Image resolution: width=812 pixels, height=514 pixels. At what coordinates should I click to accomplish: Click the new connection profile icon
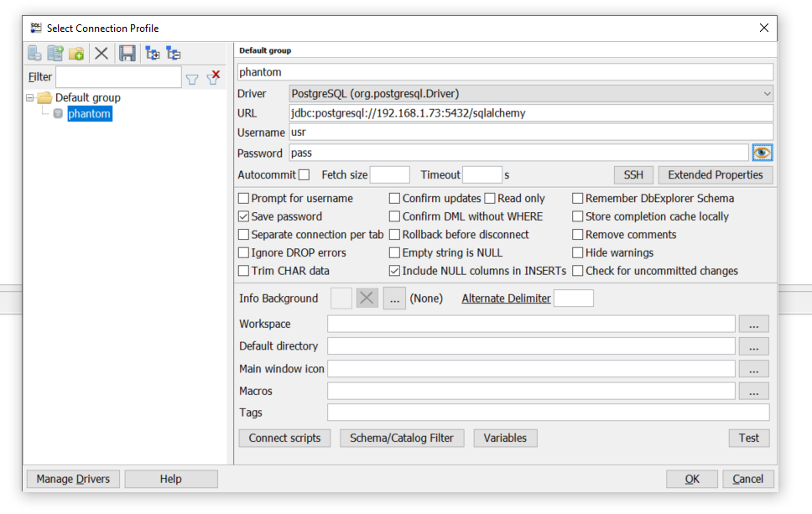[34, 54]
